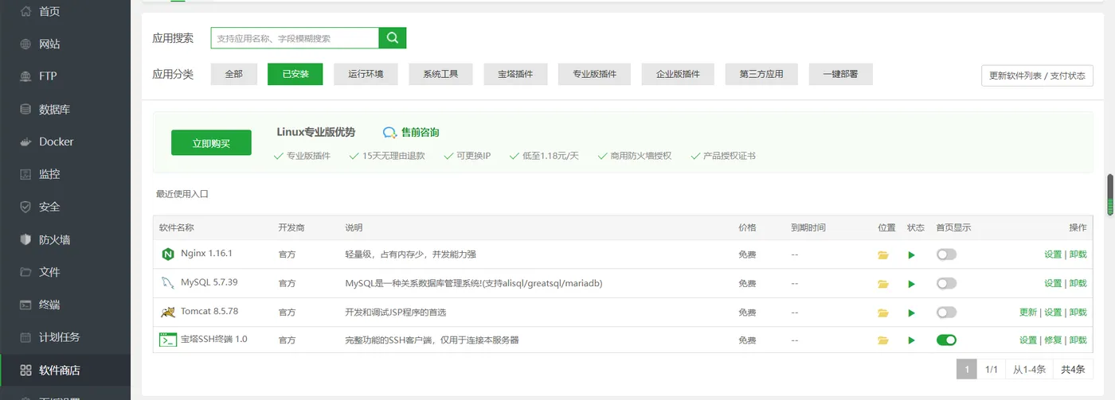Select the 第三方应用 category tab
Image resolution: width=1115 pixels, height=400 pixels.
pos(761,74)
